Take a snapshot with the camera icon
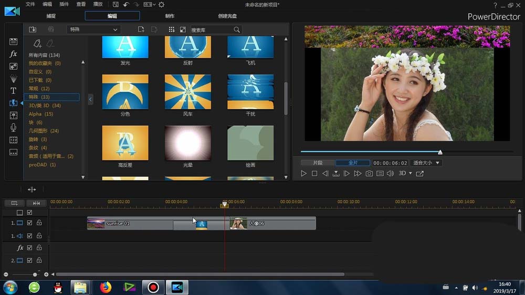The width and height of the screenshot is (525, 295). click(x=369, y=174)
